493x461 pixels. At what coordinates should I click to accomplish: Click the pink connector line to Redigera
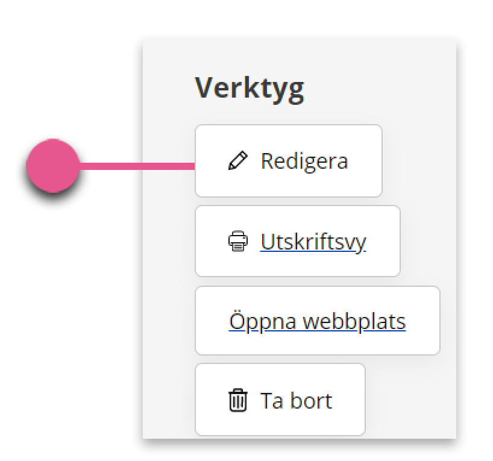(137, 166)
